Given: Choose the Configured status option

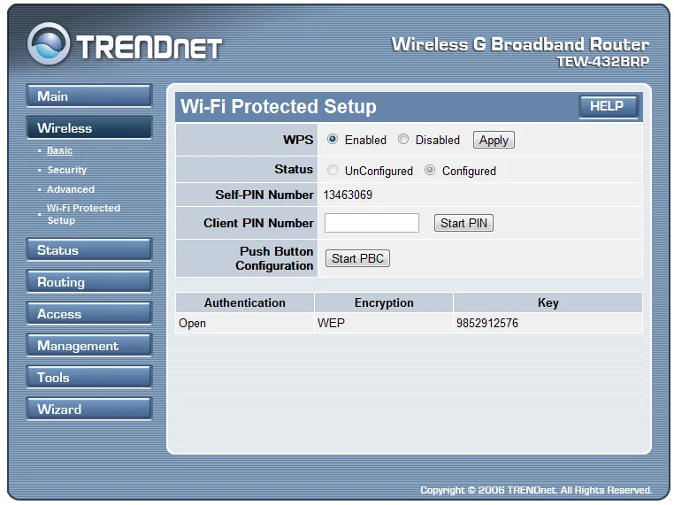Looking at the screenshot, I should (430, 171).
